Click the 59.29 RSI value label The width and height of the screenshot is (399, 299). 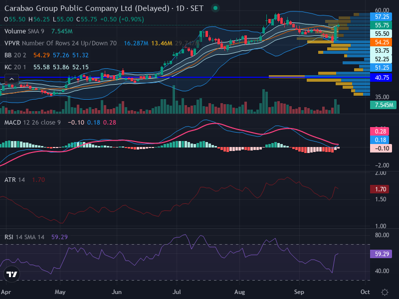point(381,254)
